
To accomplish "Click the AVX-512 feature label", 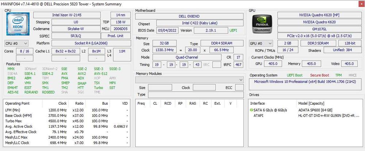I will pos(101,74).
